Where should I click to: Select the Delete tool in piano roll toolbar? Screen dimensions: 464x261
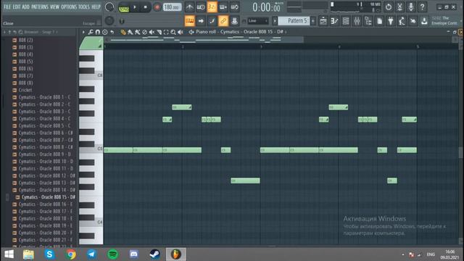click(144, 32)
